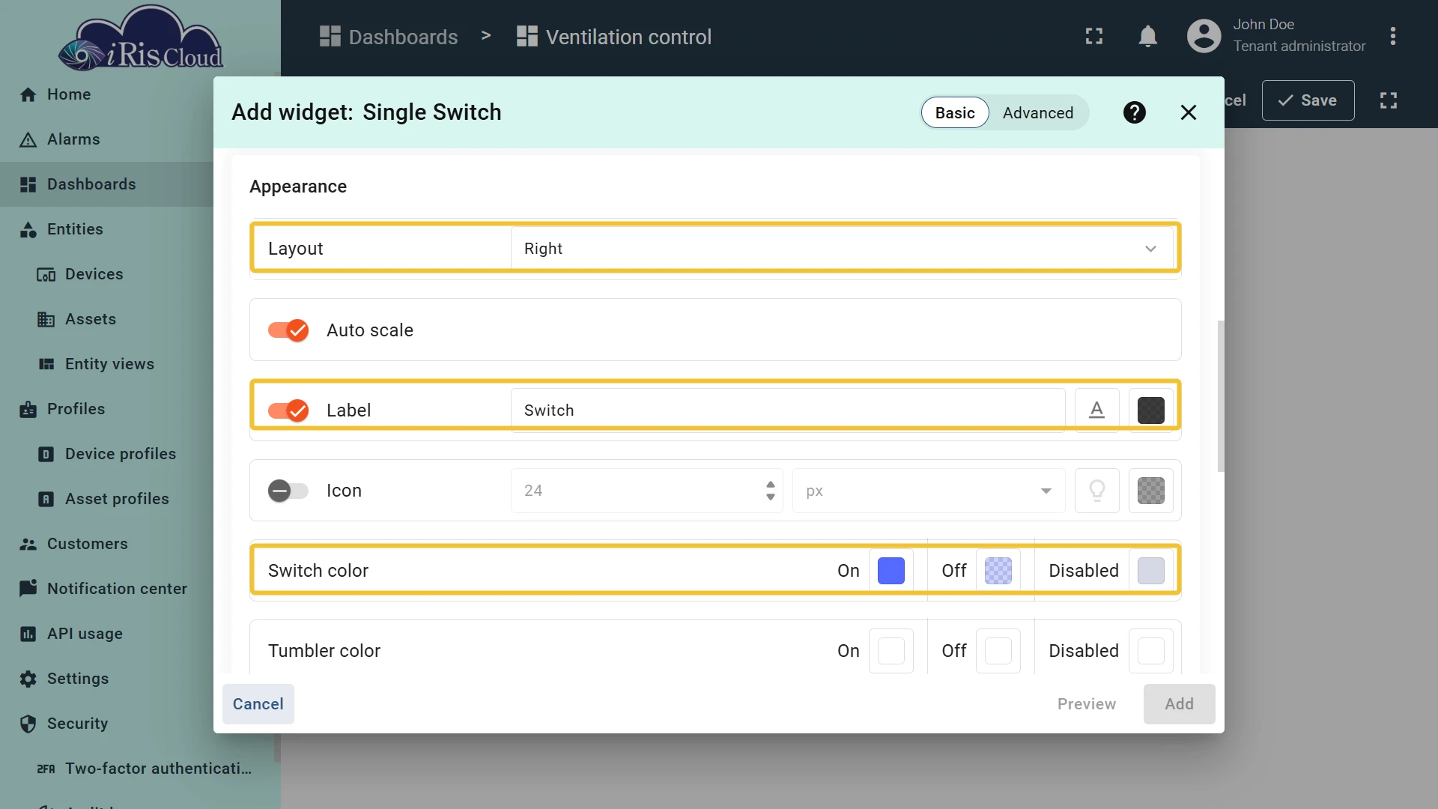Viewport: 1438px width, 809px height.
Task: Click the icon picker lightbulb button
Action: tap(1096, 491)
